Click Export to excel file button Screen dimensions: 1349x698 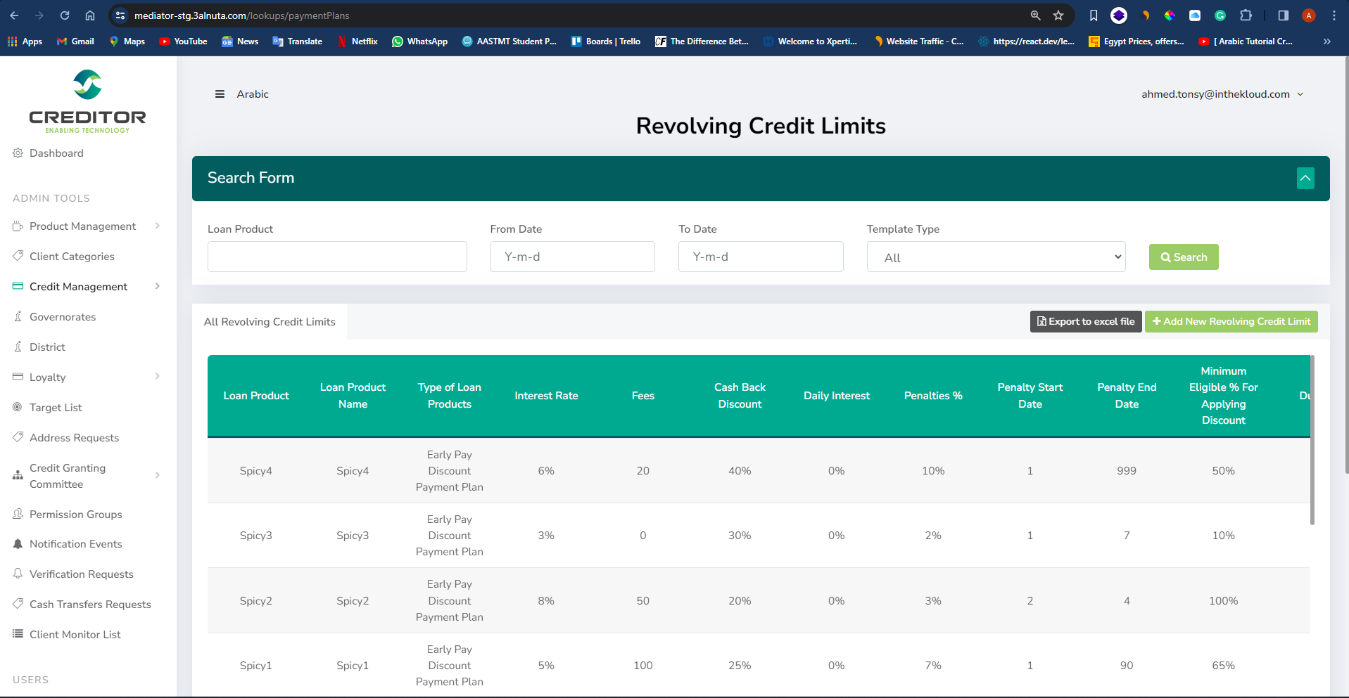point(1085,322)
